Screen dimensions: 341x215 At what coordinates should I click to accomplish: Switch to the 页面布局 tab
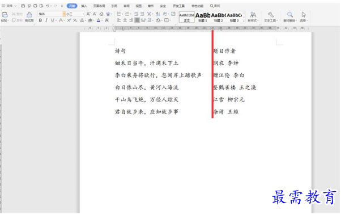[99, 6]
